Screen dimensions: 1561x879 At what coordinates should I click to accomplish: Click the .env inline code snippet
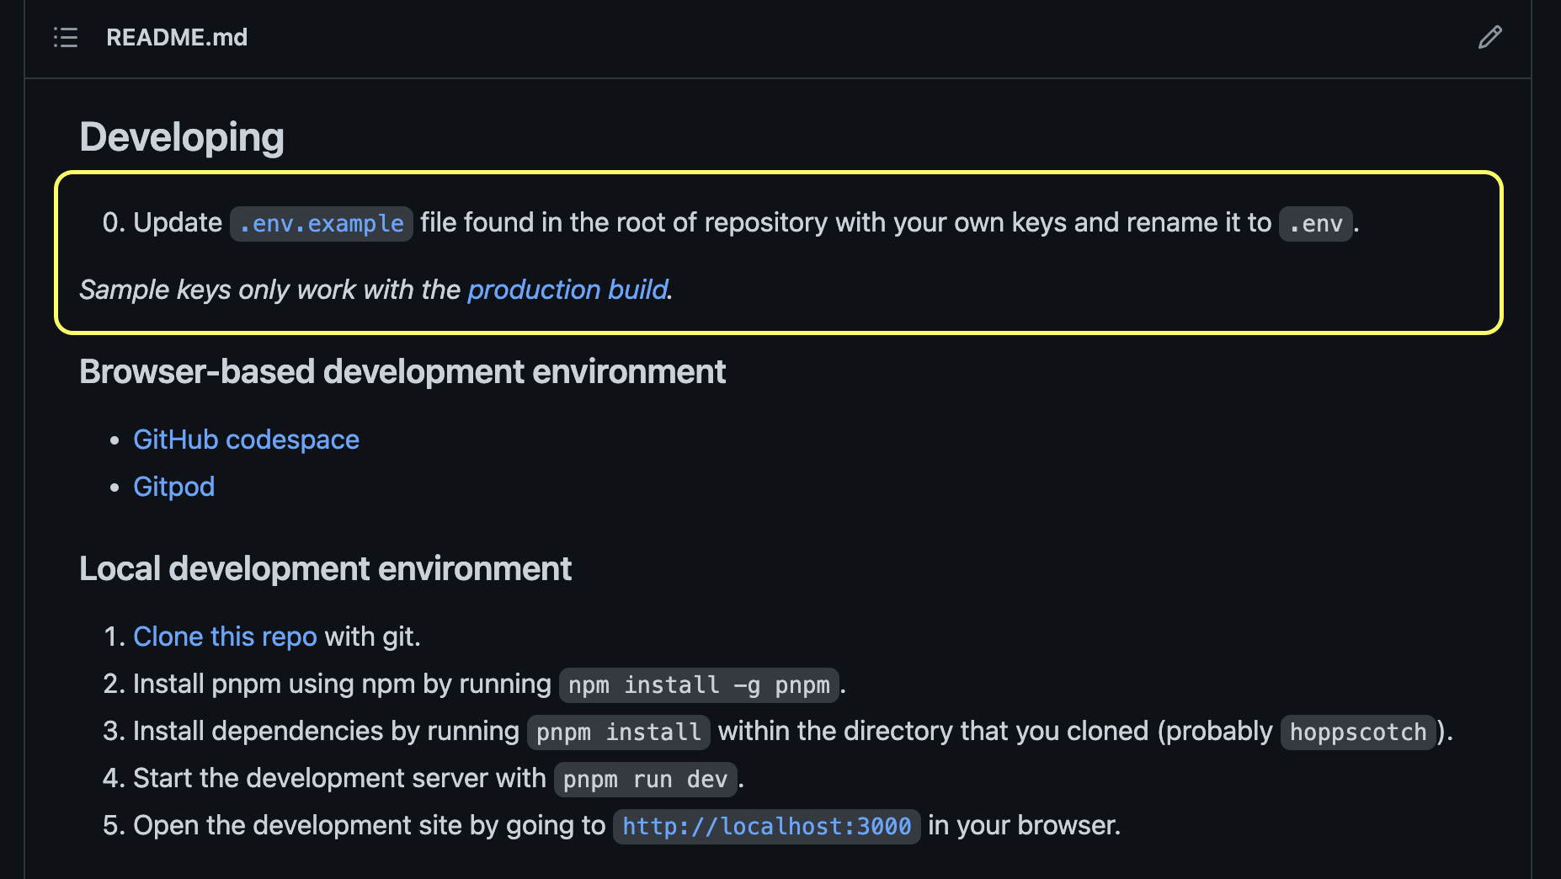click(1316, 224)
